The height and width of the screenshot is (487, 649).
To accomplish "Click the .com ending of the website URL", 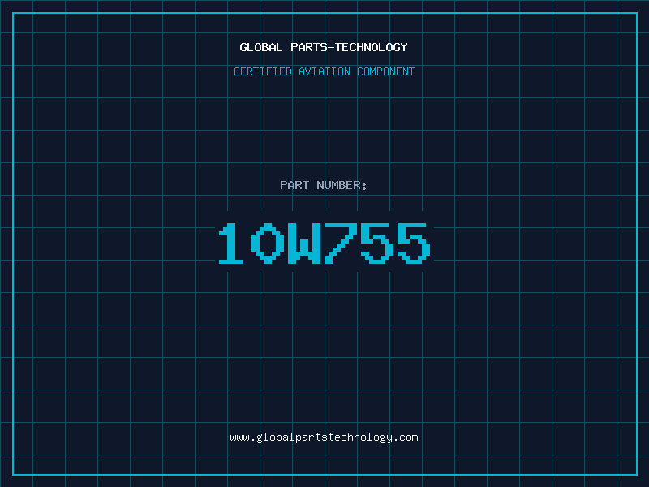I will (405, 438).
